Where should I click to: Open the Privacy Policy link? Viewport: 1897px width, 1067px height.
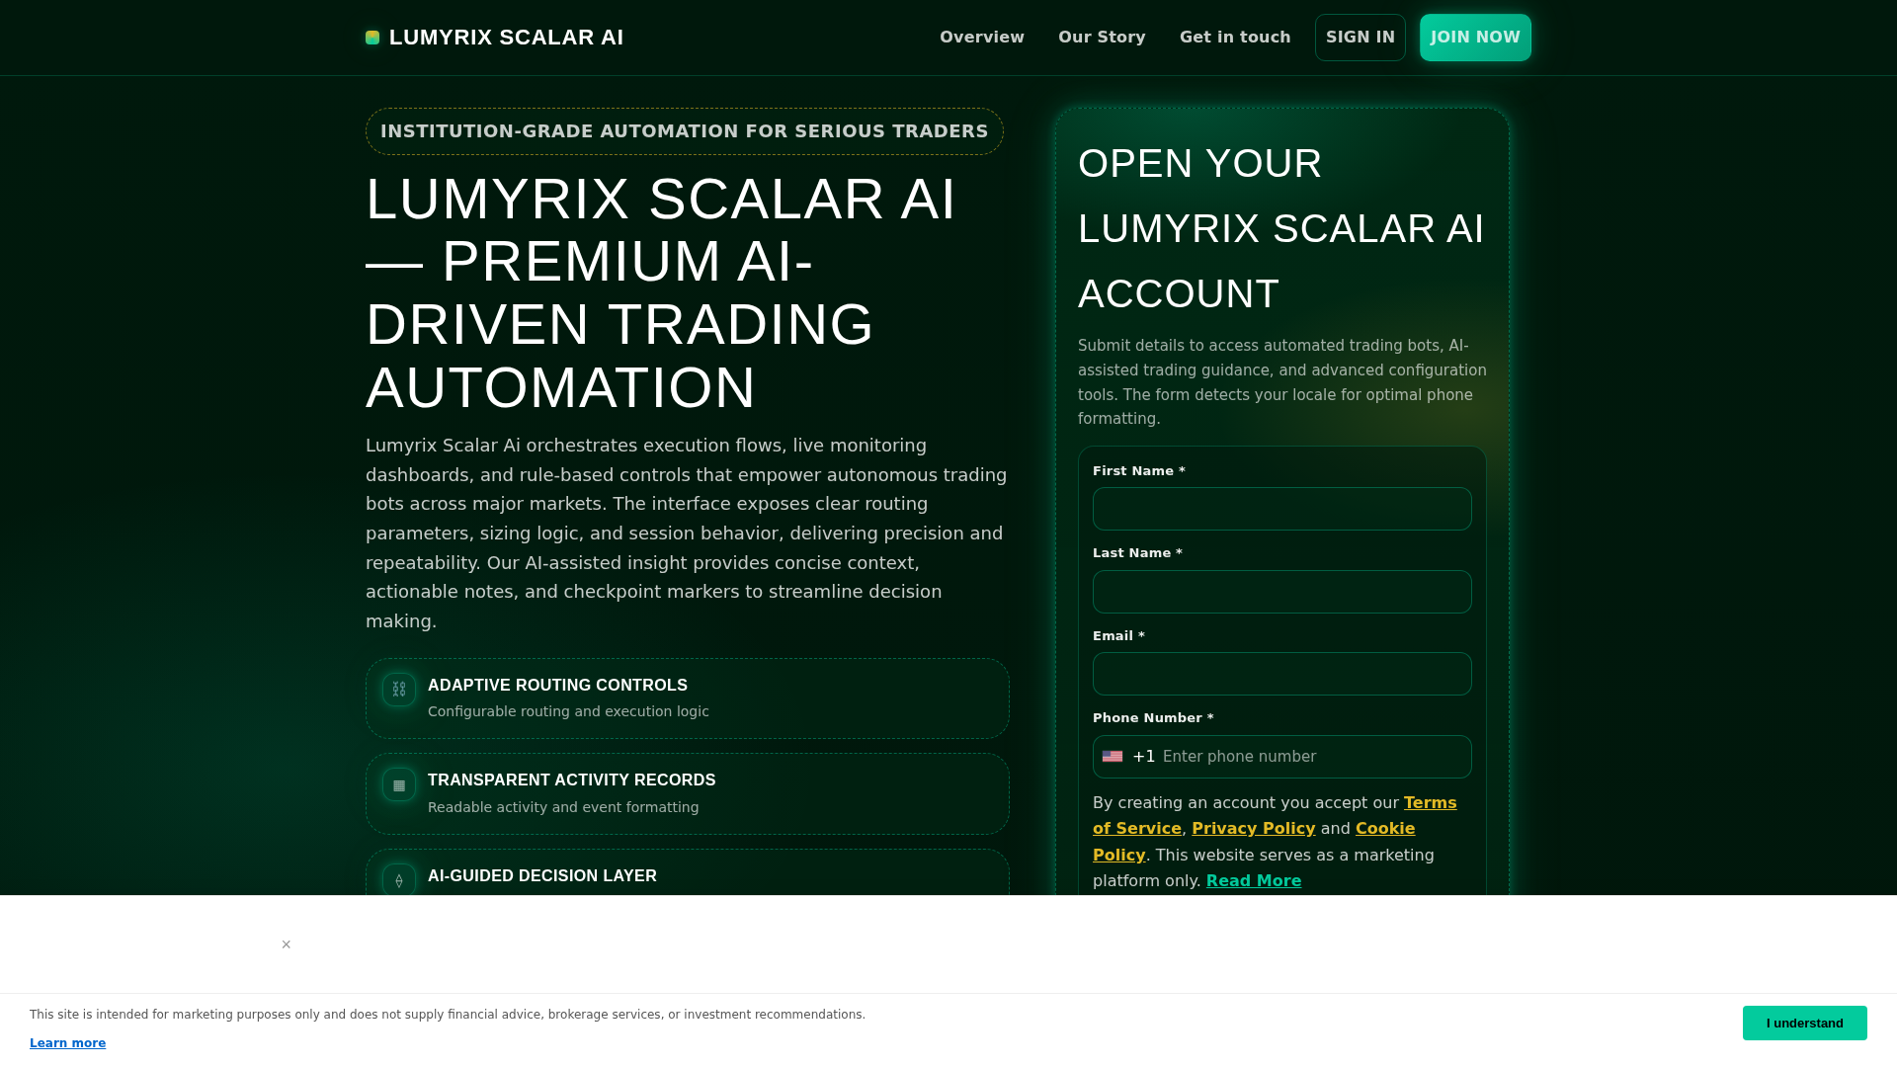[x=1254, y=829]
